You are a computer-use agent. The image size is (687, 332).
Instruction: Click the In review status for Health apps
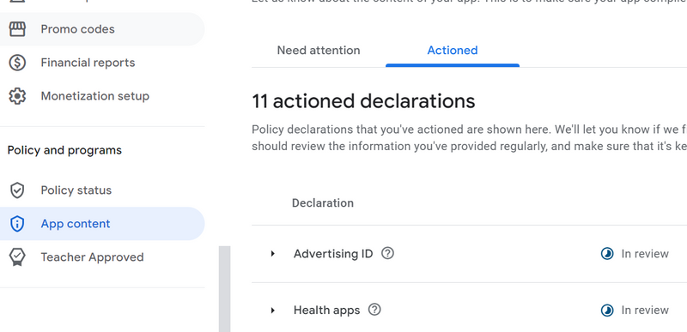pos(645,311)
